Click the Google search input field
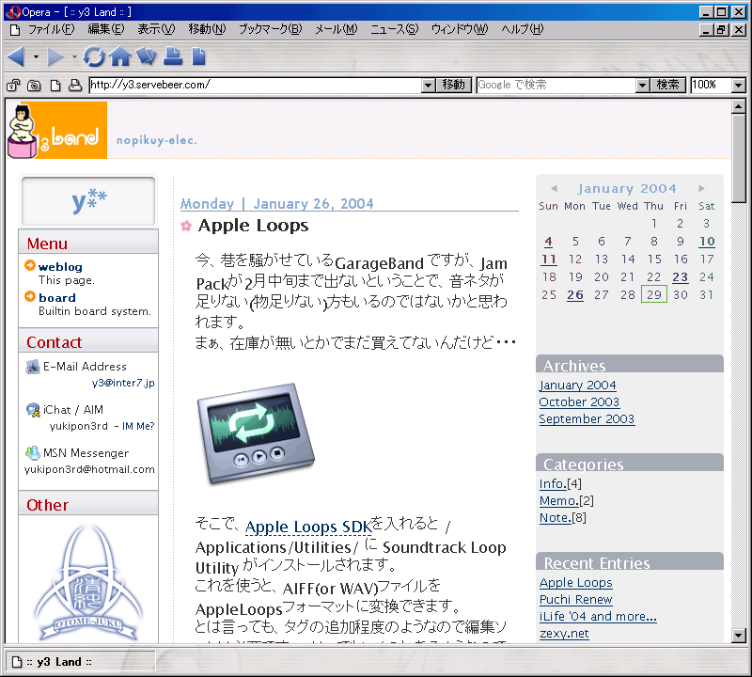 [556, 86]
